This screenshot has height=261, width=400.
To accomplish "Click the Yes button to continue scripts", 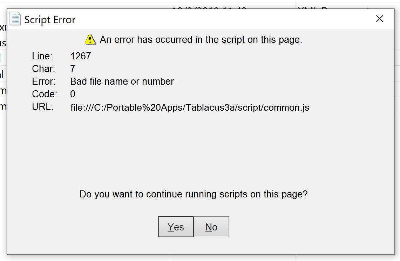I will 176,227.
